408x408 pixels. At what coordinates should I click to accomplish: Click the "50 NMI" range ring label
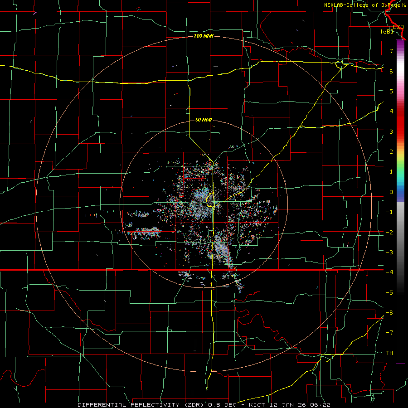click(204, 120)
